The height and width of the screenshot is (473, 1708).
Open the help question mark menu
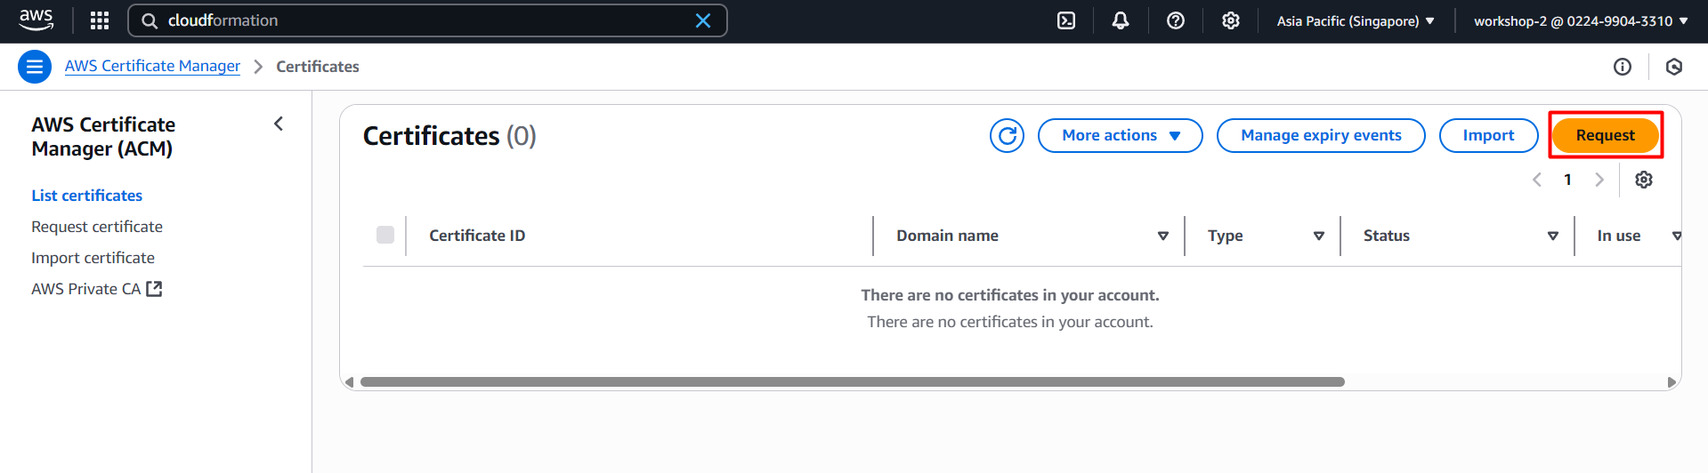click(x=1176, y=20)
